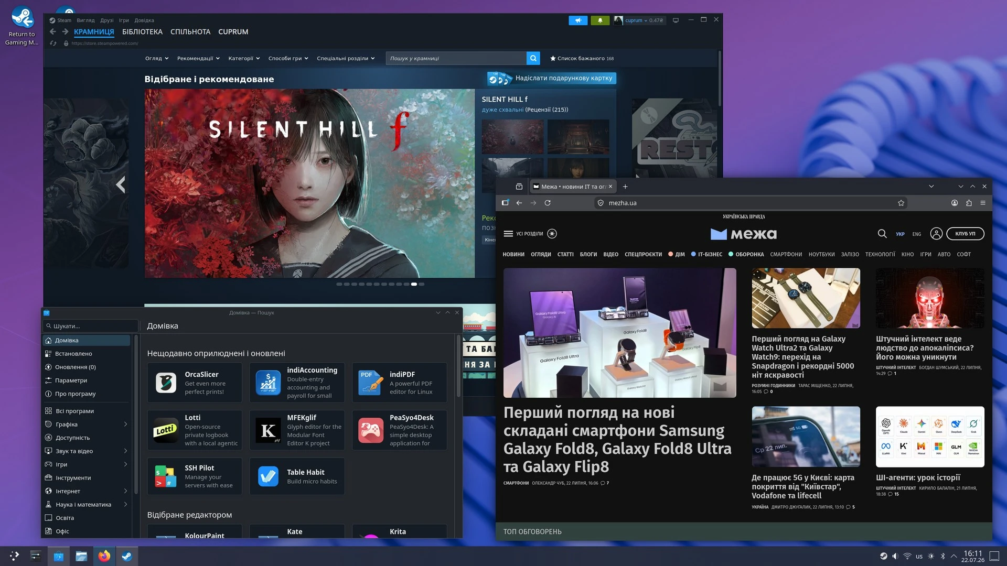
Task: Open Steam announcements megaphone button
Action: [x=578, y=20]
